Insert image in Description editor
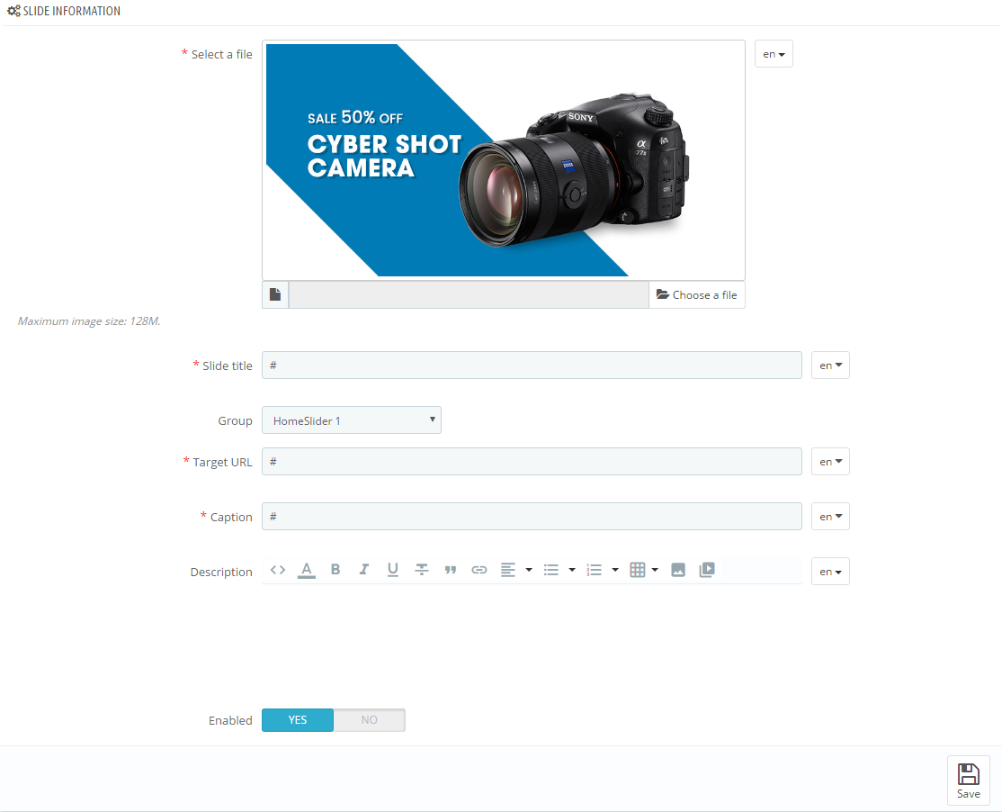 click(678, 570)
